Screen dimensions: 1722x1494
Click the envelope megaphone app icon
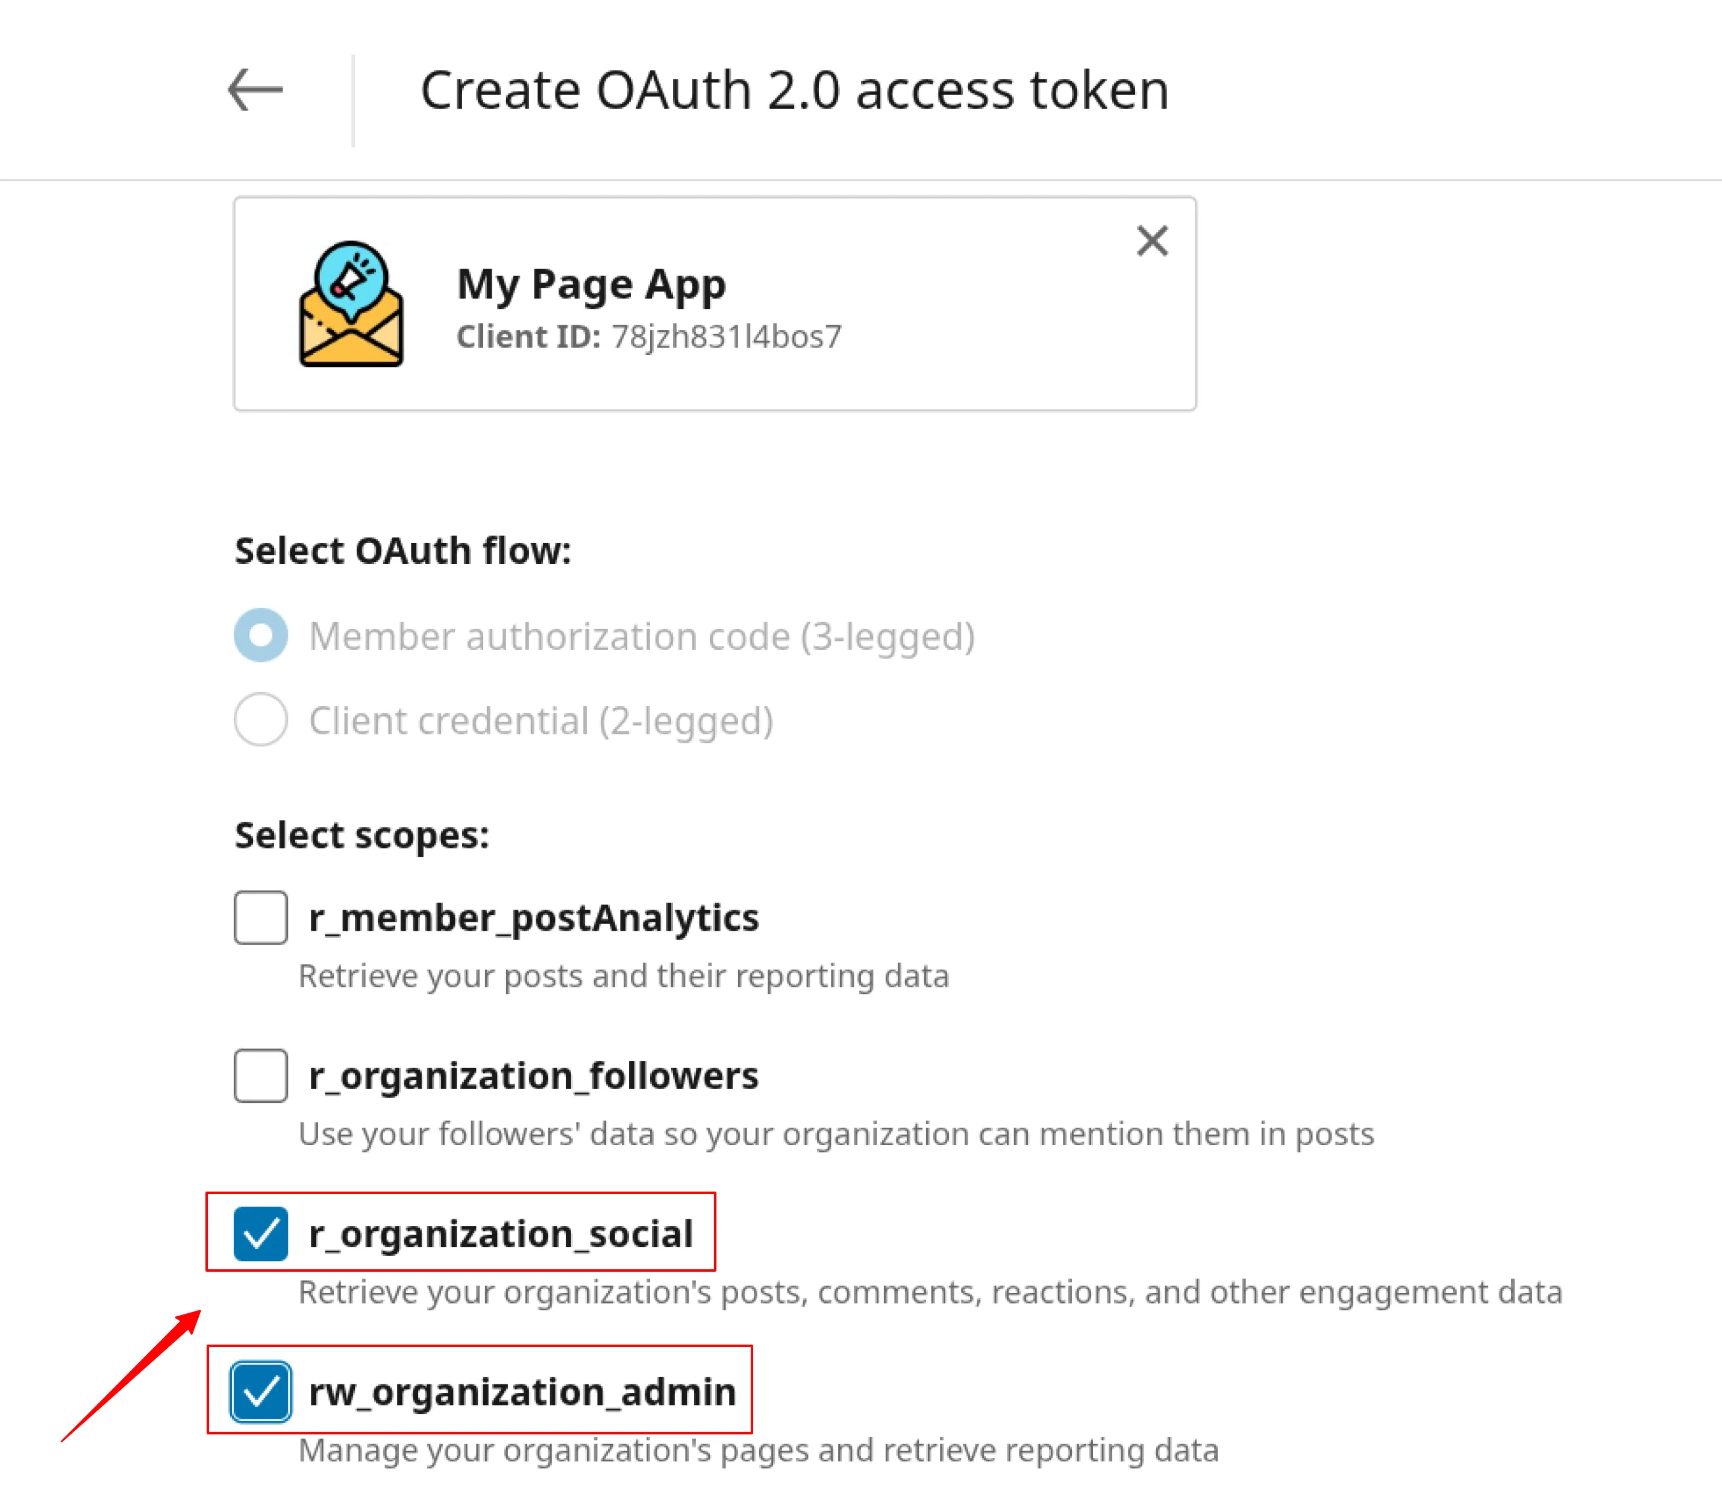pyautogui.click(x=351, y=304)
